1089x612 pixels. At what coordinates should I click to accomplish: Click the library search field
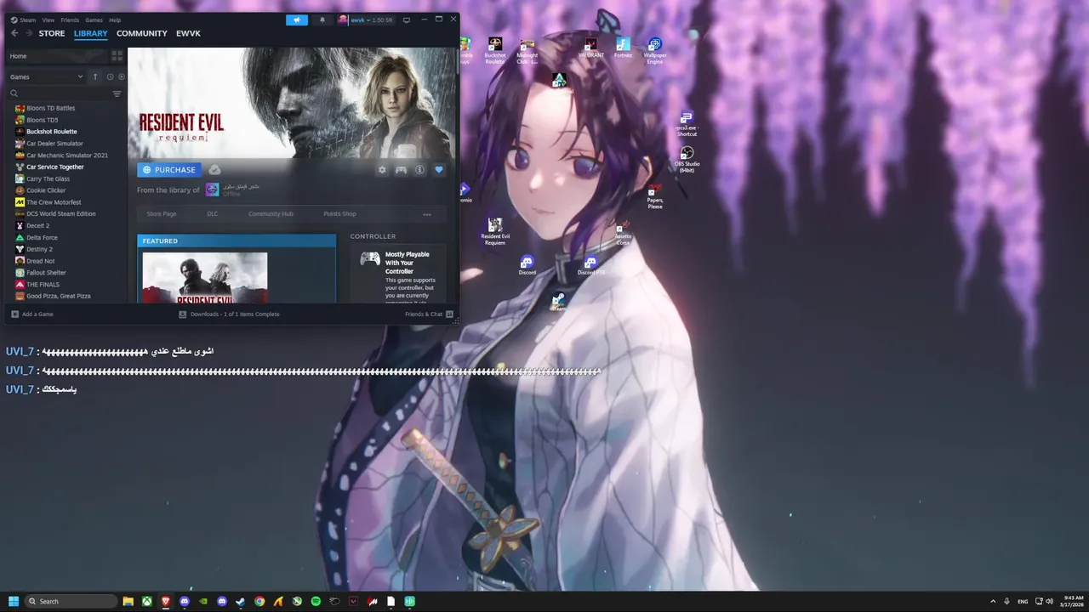[x=58, y=93]
